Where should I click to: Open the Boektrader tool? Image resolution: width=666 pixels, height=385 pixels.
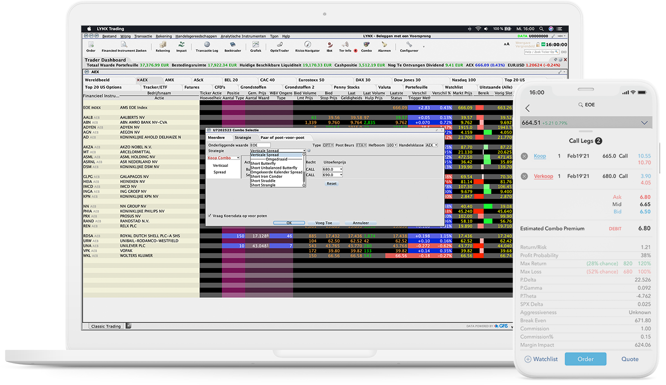[x=233, y=47]
